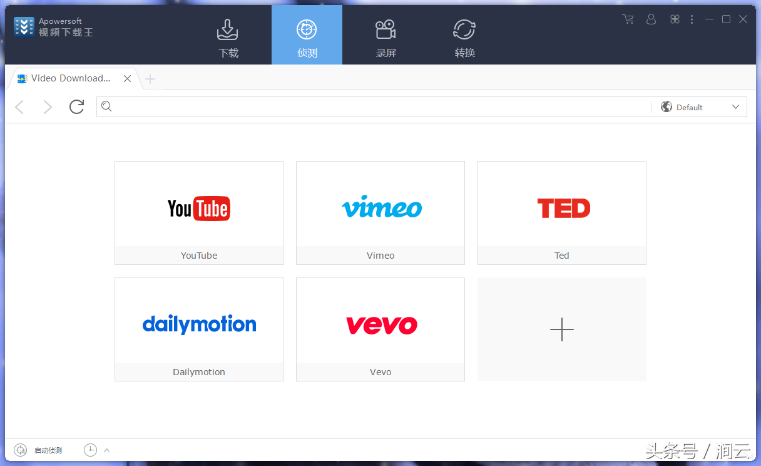
Task: Add a new browser tab
Action: 150,79
